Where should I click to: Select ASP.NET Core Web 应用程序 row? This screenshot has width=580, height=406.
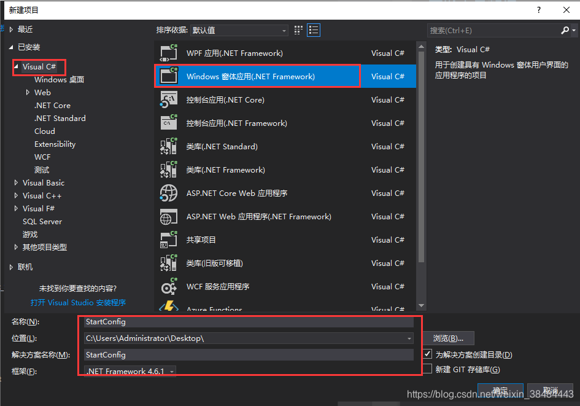pos(285,193)
